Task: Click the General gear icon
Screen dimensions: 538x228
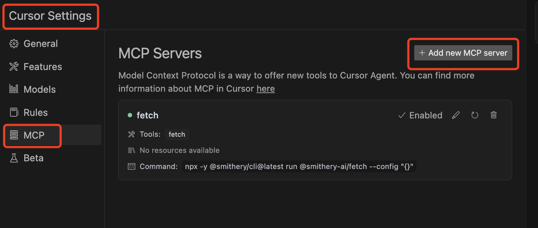Action: click(x=14, y=44)
